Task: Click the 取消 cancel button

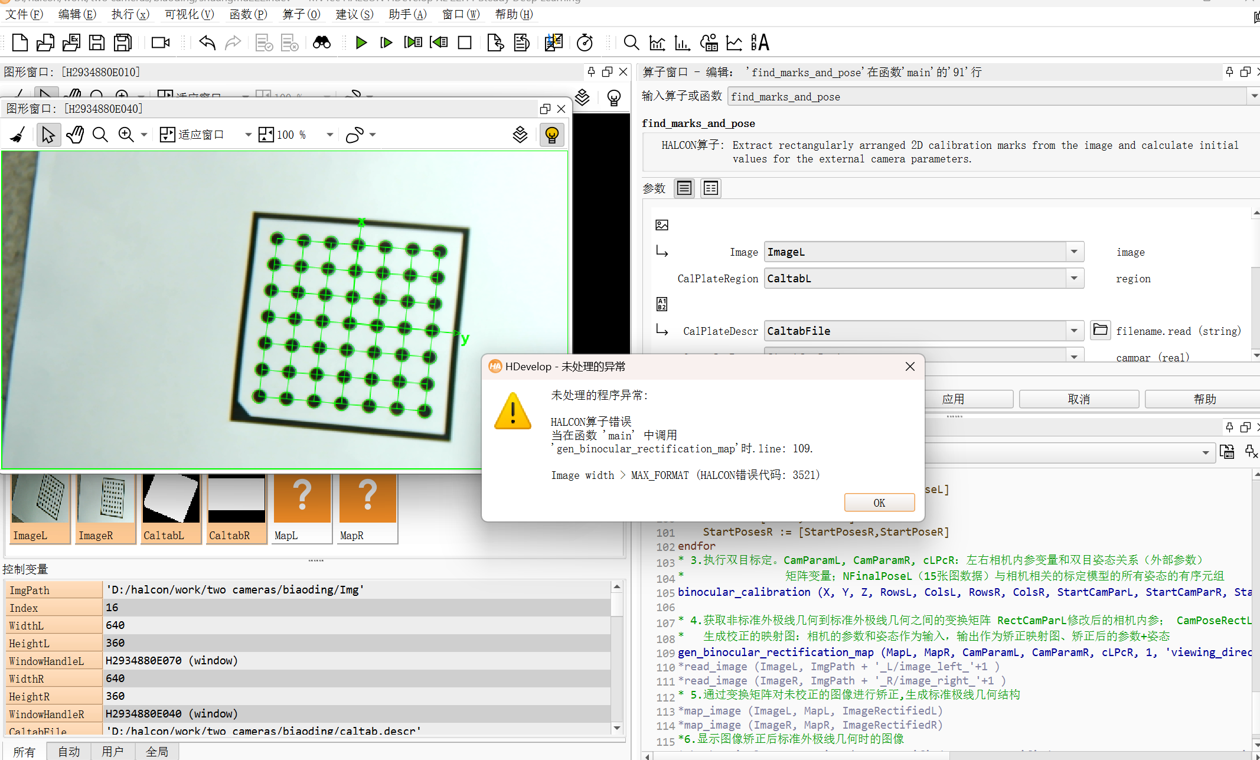Action: (1079, 399)
